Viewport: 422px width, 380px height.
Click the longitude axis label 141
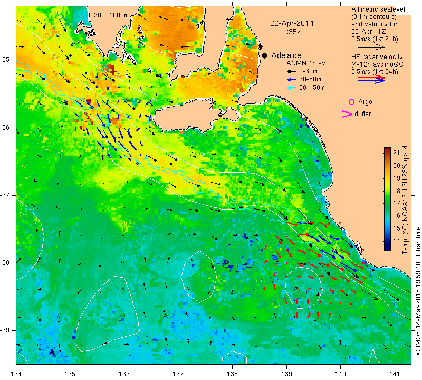tap(395, 374)
